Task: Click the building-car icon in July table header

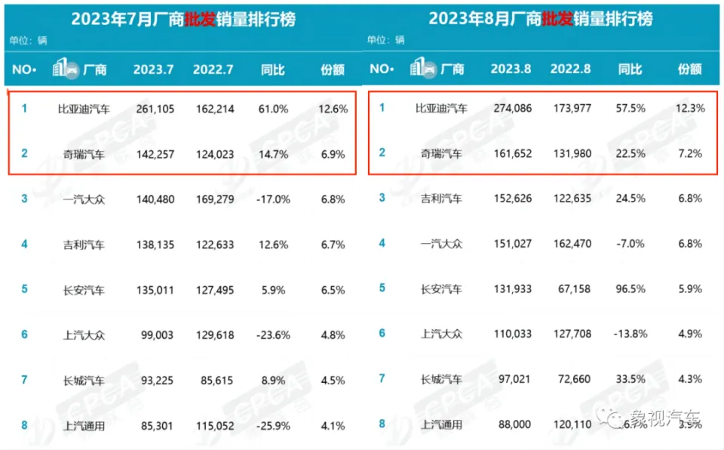Action: point(65,69)
